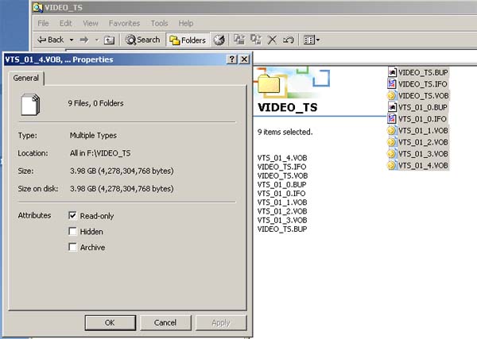Viewport: 477px width, 339px height.
Task: Open the Back history dropdown arrow
Action: coord(72,40)
